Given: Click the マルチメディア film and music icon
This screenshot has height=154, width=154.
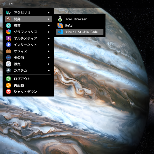Looking at the screenshot, I should (8, 38).
